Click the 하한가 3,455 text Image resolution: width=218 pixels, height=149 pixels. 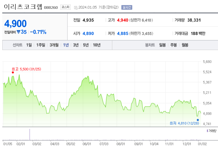point(141,34)
